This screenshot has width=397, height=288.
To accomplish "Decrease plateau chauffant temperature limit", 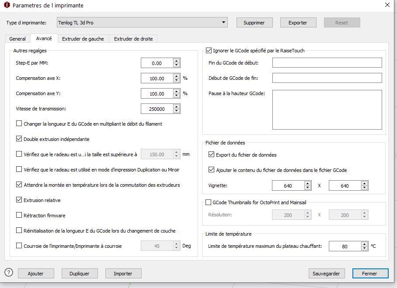I will click(x=364, y=248).
